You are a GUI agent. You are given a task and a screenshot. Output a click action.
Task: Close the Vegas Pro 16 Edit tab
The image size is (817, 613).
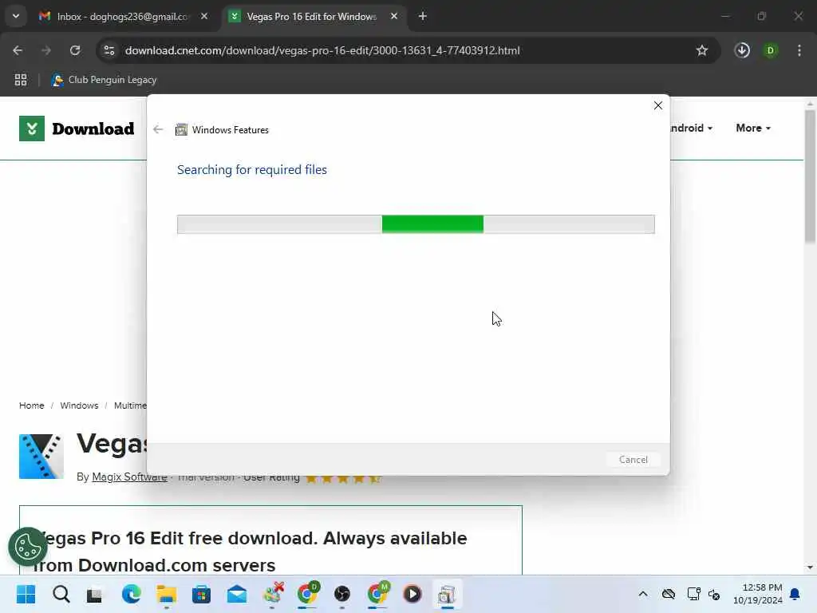pyautogui.click(x=394, y=17)
